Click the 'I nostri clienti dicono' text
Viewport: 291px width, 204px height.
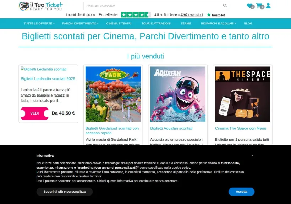81,15
